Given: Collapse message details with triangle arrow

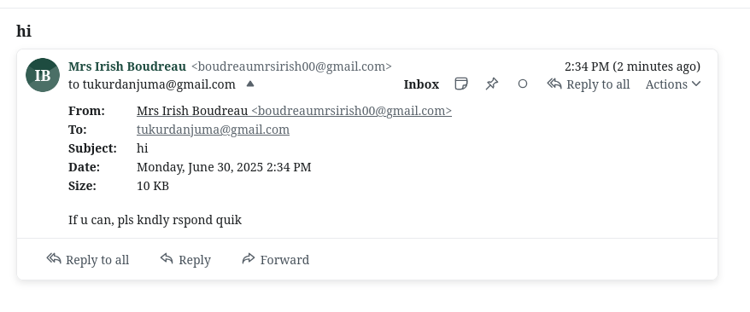Looking at the screenshot, I should (249, 84).
